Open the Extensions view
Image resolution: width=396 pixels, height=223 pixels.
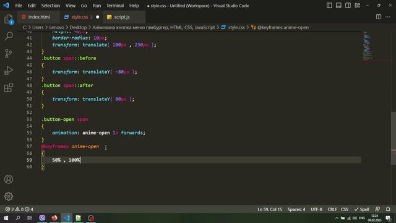(9, 88)
